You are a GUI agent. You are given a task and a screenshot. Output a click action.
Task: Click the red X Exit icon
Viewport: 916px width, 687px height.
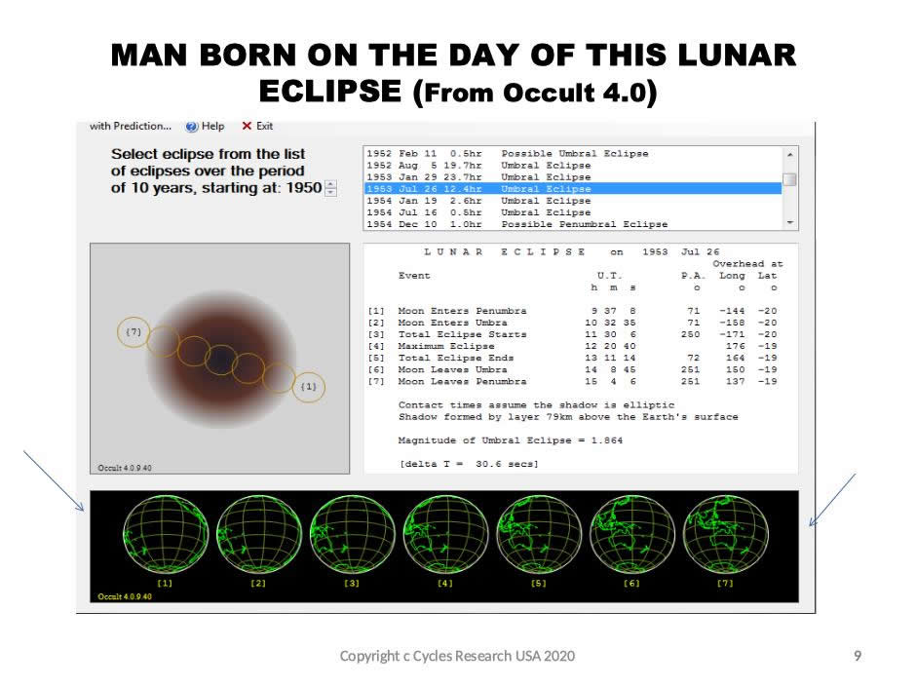tap(247, 126)
